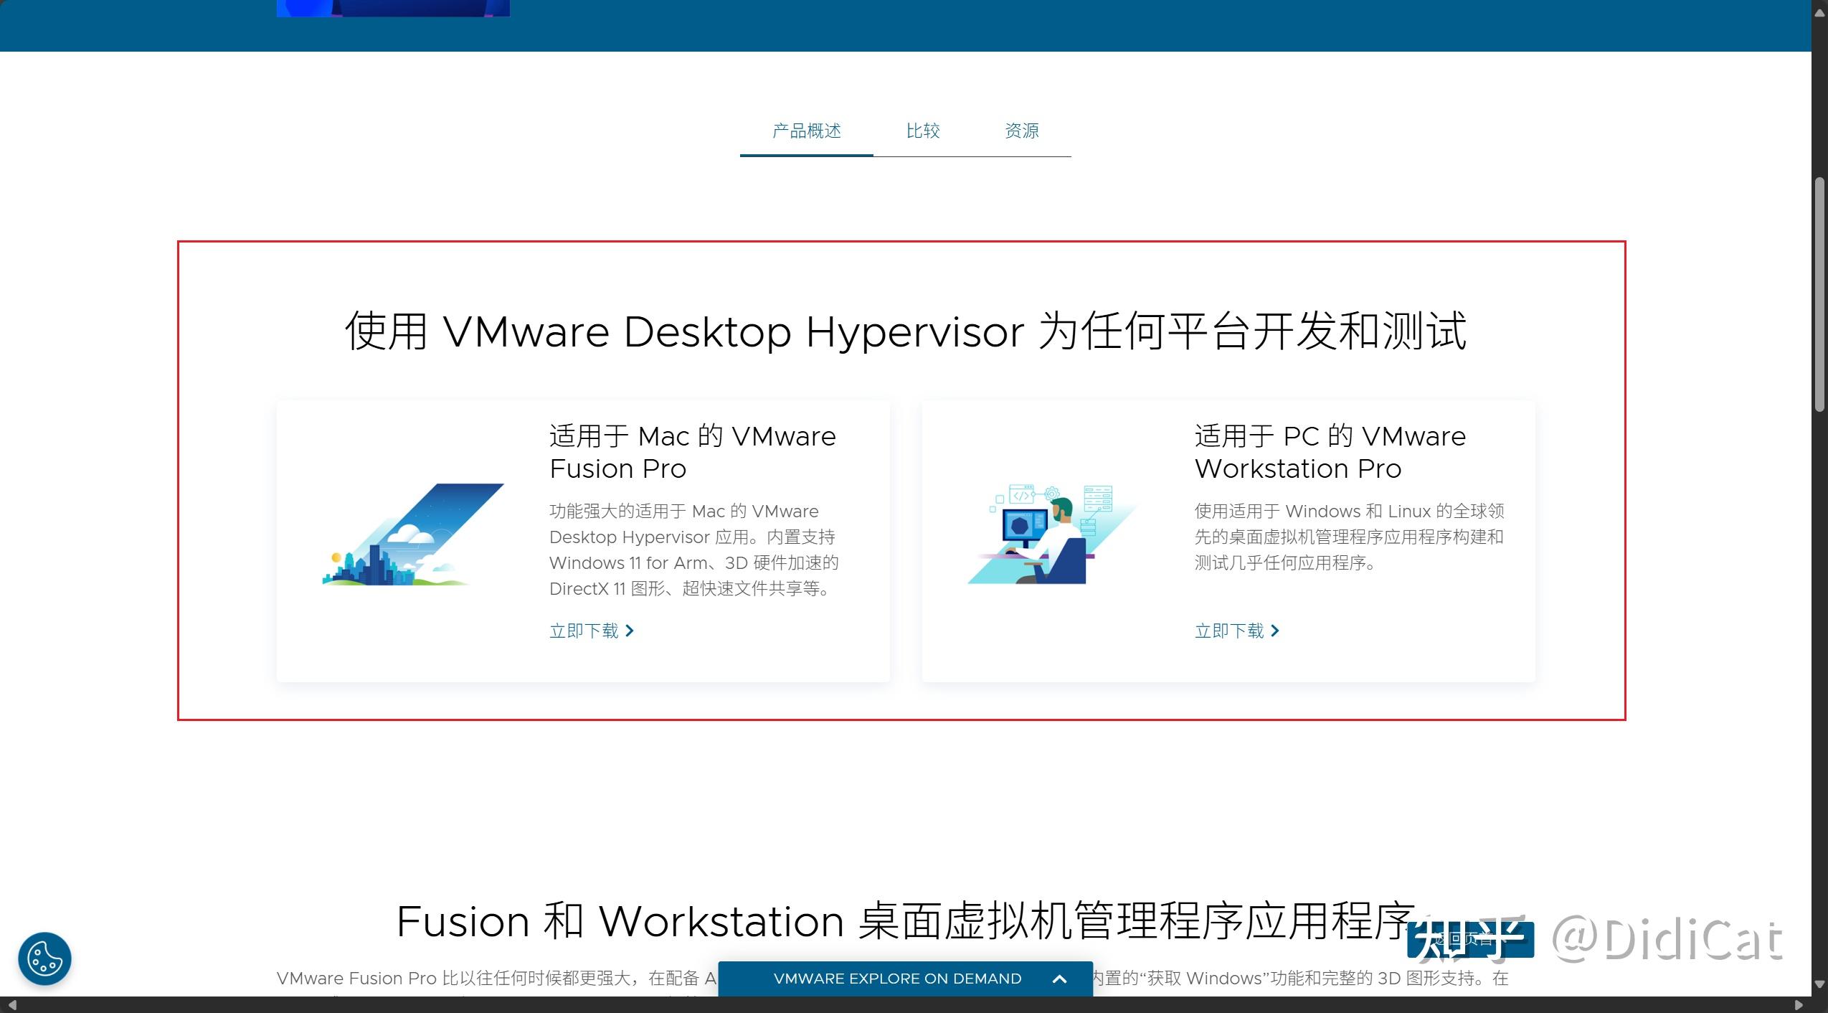Click the Workstation Pro description paragraph
1828x1013 pixels.
point(1350,537)
